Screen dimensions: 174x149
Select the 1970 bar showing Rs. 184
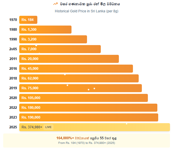point(28,20)
